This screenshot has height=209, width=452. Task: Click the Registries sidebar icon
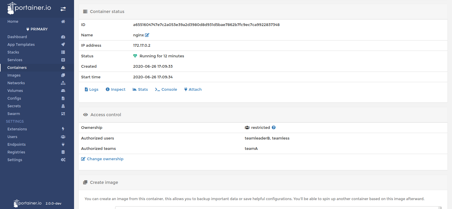63,152
